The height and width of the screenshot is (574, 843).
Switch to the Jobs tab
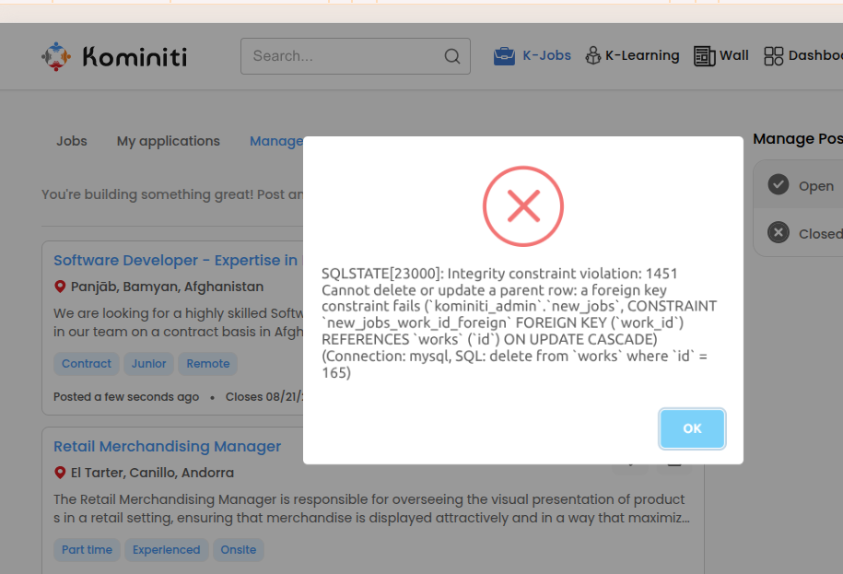[x=72, y=141]
